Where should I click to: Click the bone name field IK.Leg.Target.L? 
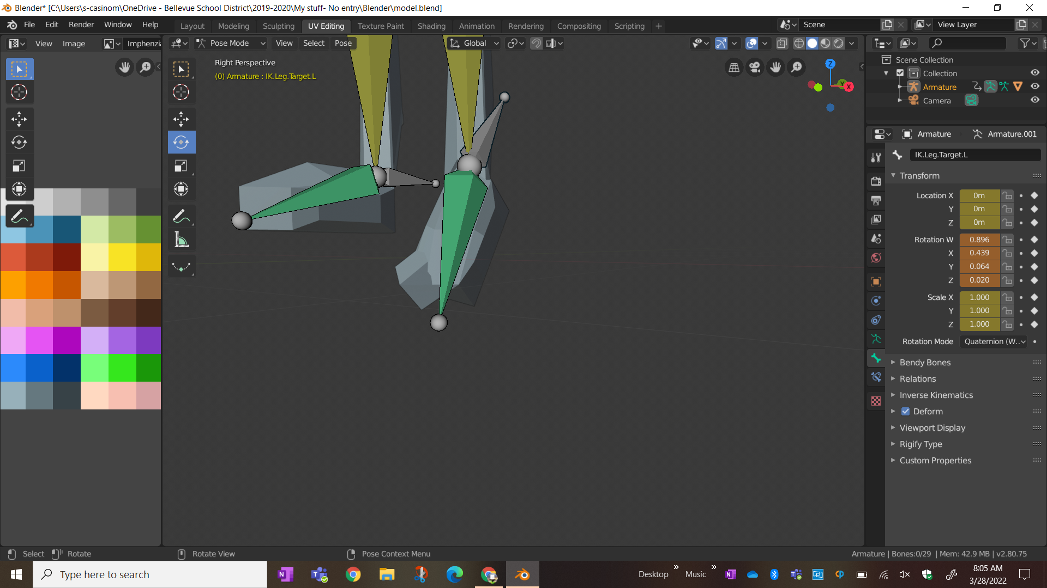pyautogui.click(x=975, y=155)
